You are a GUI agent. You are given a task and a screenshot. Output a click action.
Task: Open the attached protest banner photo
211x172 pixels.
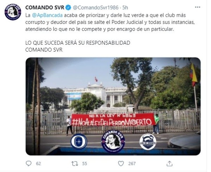click(113, 106)
